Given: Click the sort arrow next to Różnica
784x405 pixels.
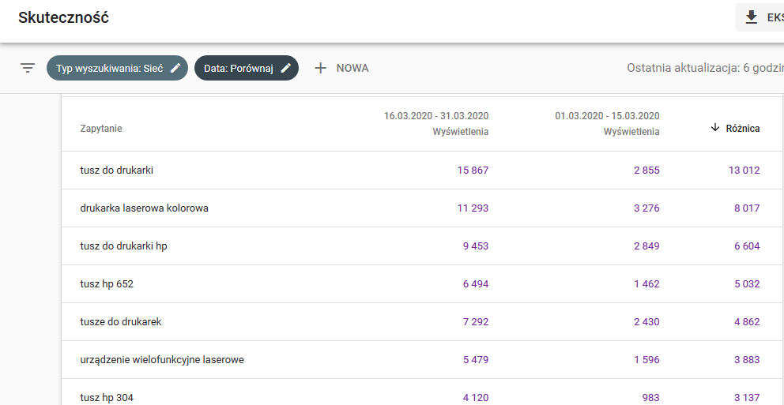Looking at the screenshot, I should coord(715,128).
